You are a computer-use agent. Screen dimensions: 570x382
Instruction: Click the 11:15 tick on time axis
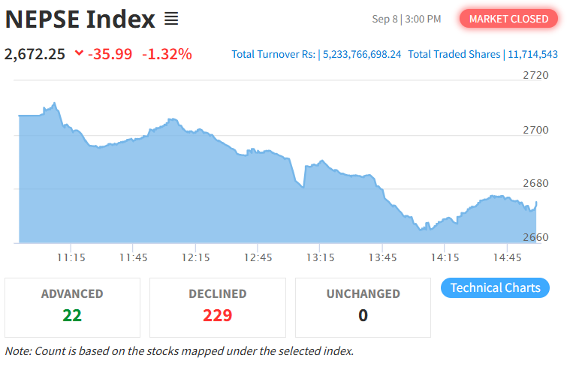pos(71,257)
